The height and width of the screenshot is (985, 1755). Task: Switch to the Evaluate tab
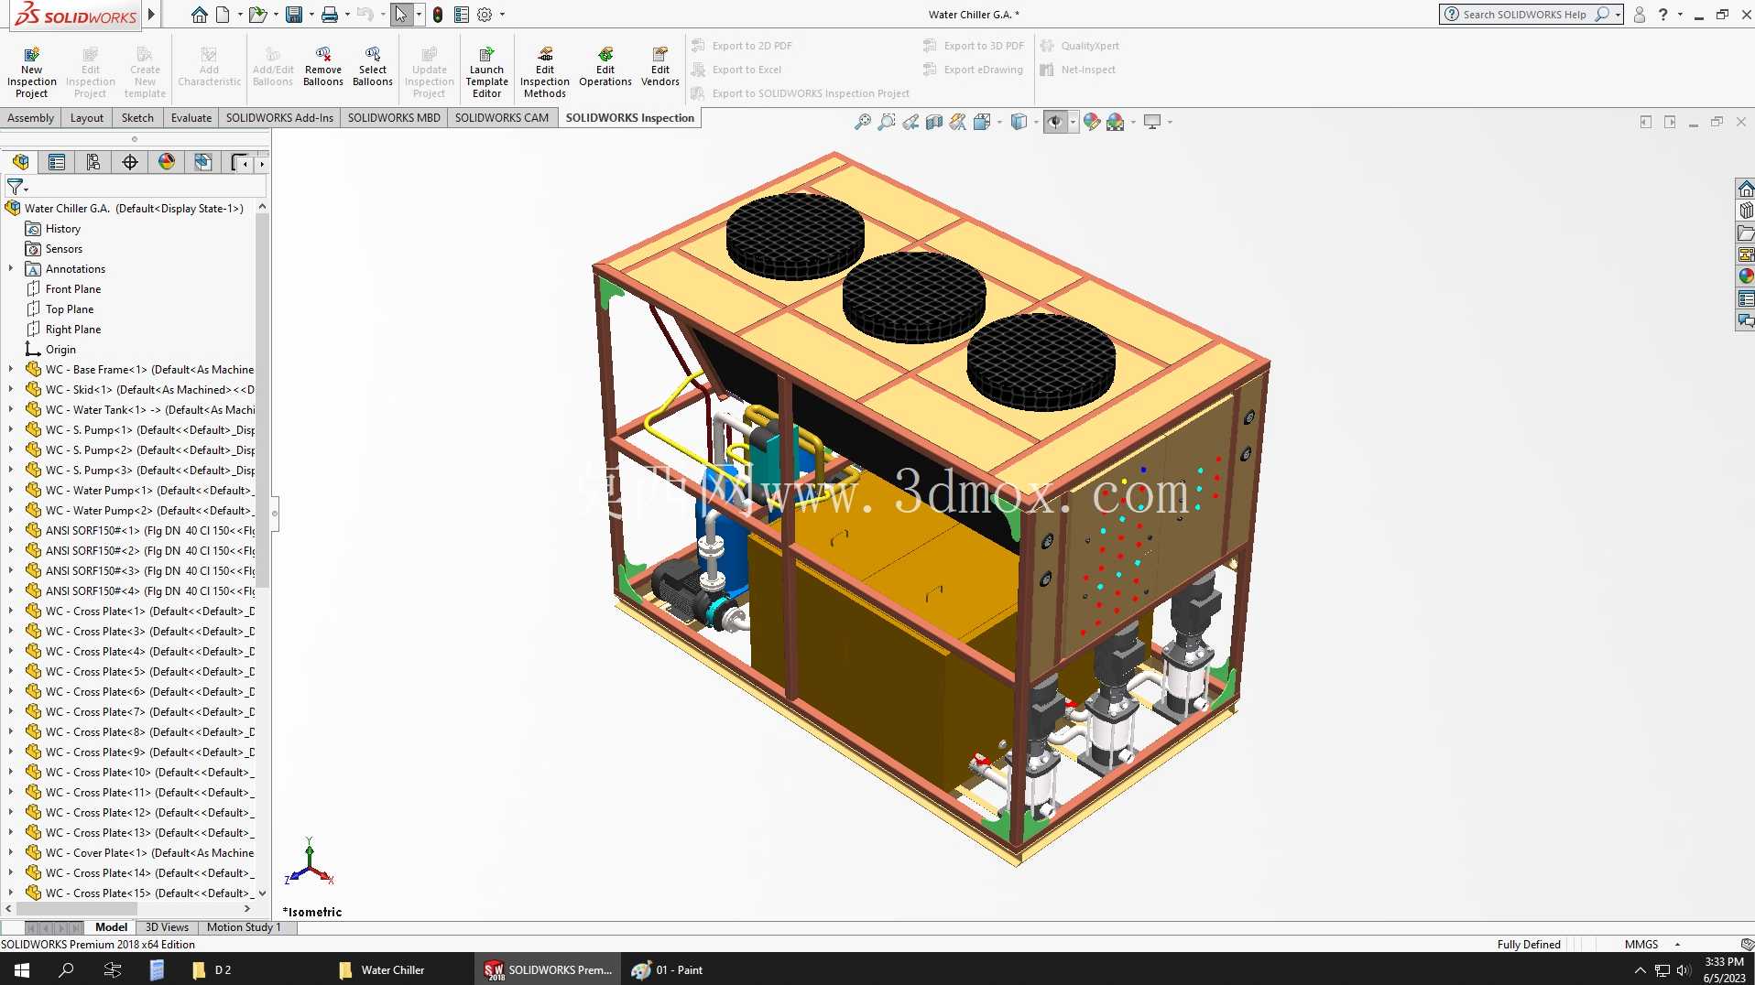pyautogui.click(x=191, y=118)
